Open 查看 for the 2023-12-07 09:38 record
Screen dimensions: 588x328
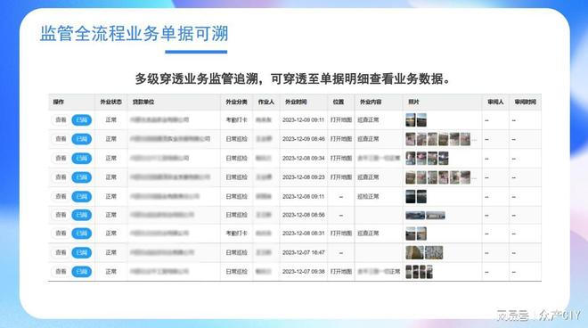tap(61, 271)
